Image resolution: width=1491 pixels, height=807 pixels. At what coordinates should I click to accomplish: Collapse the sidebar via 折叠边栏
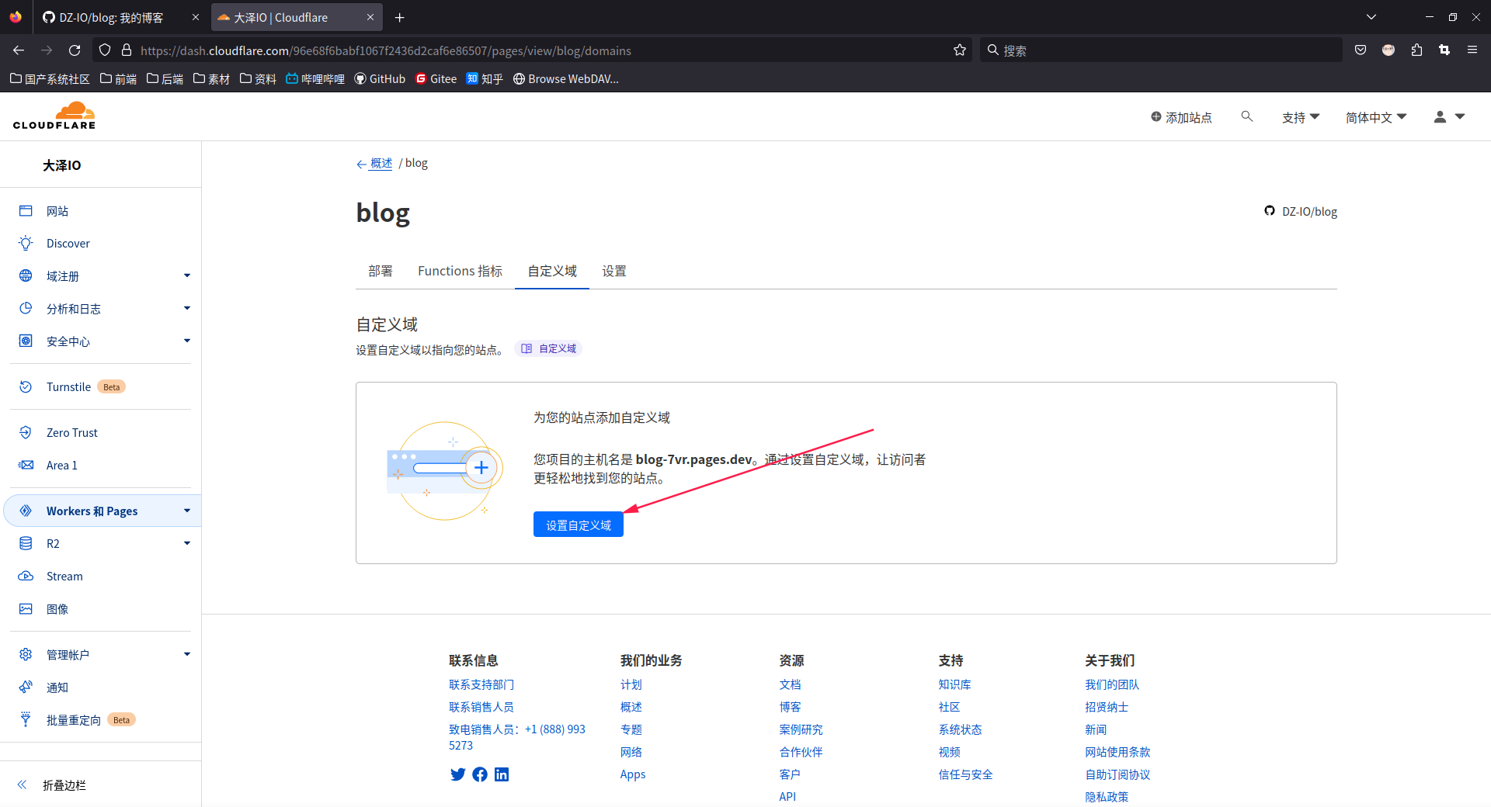tap(64, 784)
